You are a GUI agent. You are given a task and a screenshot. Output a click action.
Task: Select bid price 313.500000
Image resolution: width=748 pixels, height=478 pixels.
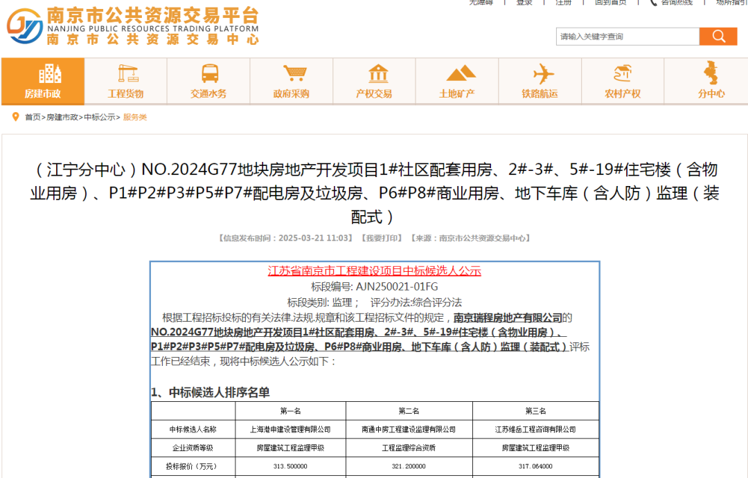(x=290, y=466)
